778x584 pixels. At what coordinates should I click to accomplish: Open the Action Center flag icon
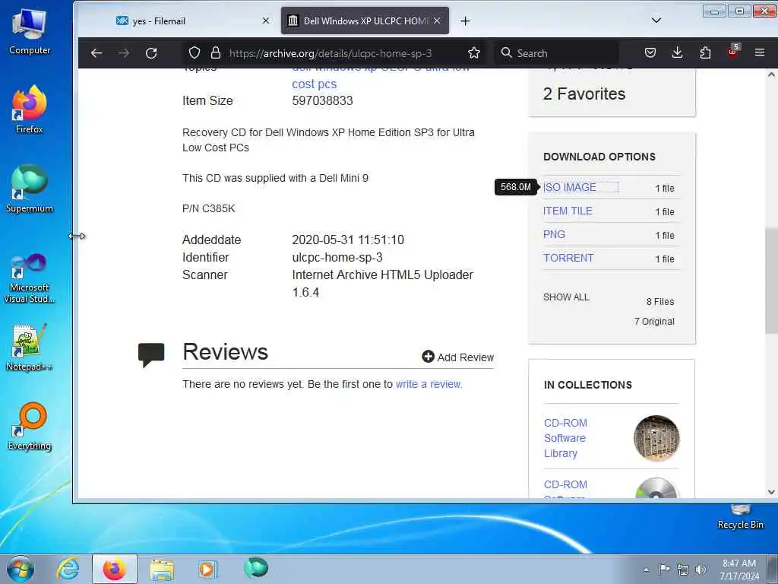pos(664,569)
